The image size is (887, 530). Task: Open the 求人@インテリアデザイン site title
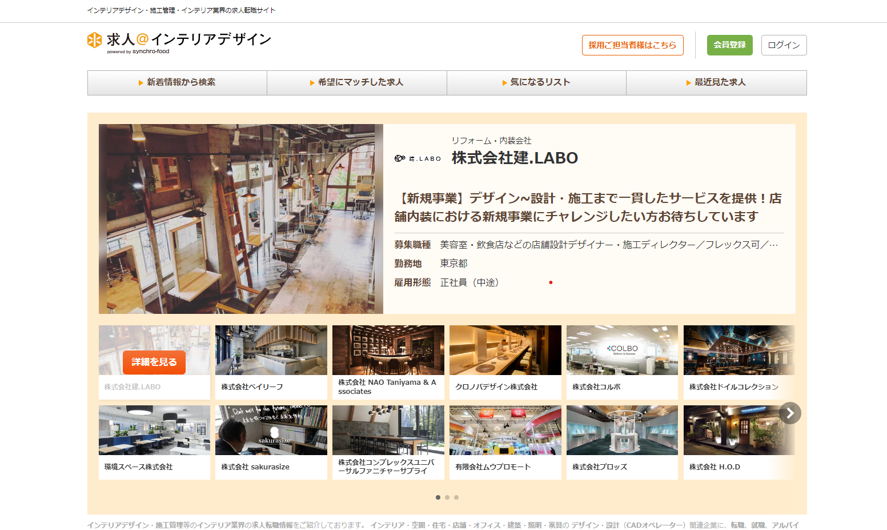(189, 39)
